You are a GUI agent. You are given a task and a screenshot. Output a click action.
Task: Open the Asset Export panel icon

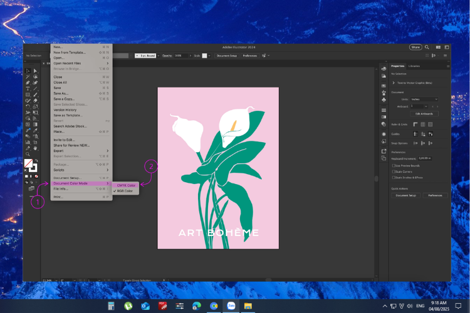[x=384, y=151]
